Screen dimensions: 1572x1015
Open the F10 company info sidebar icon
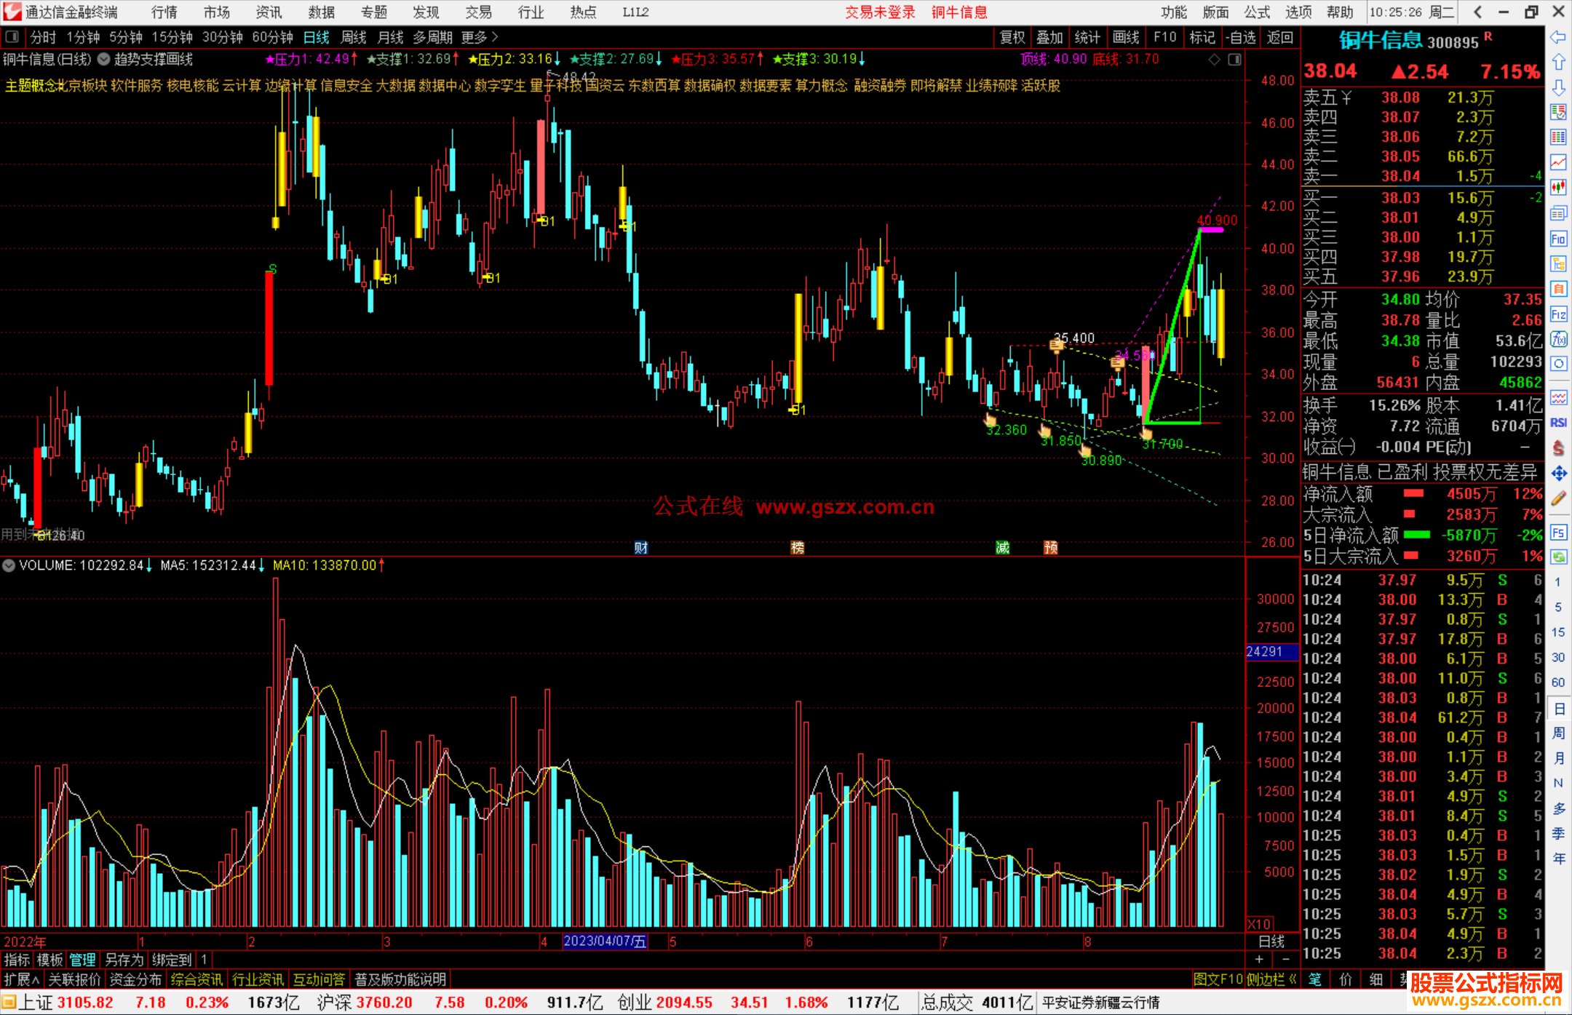[1558, 239]
